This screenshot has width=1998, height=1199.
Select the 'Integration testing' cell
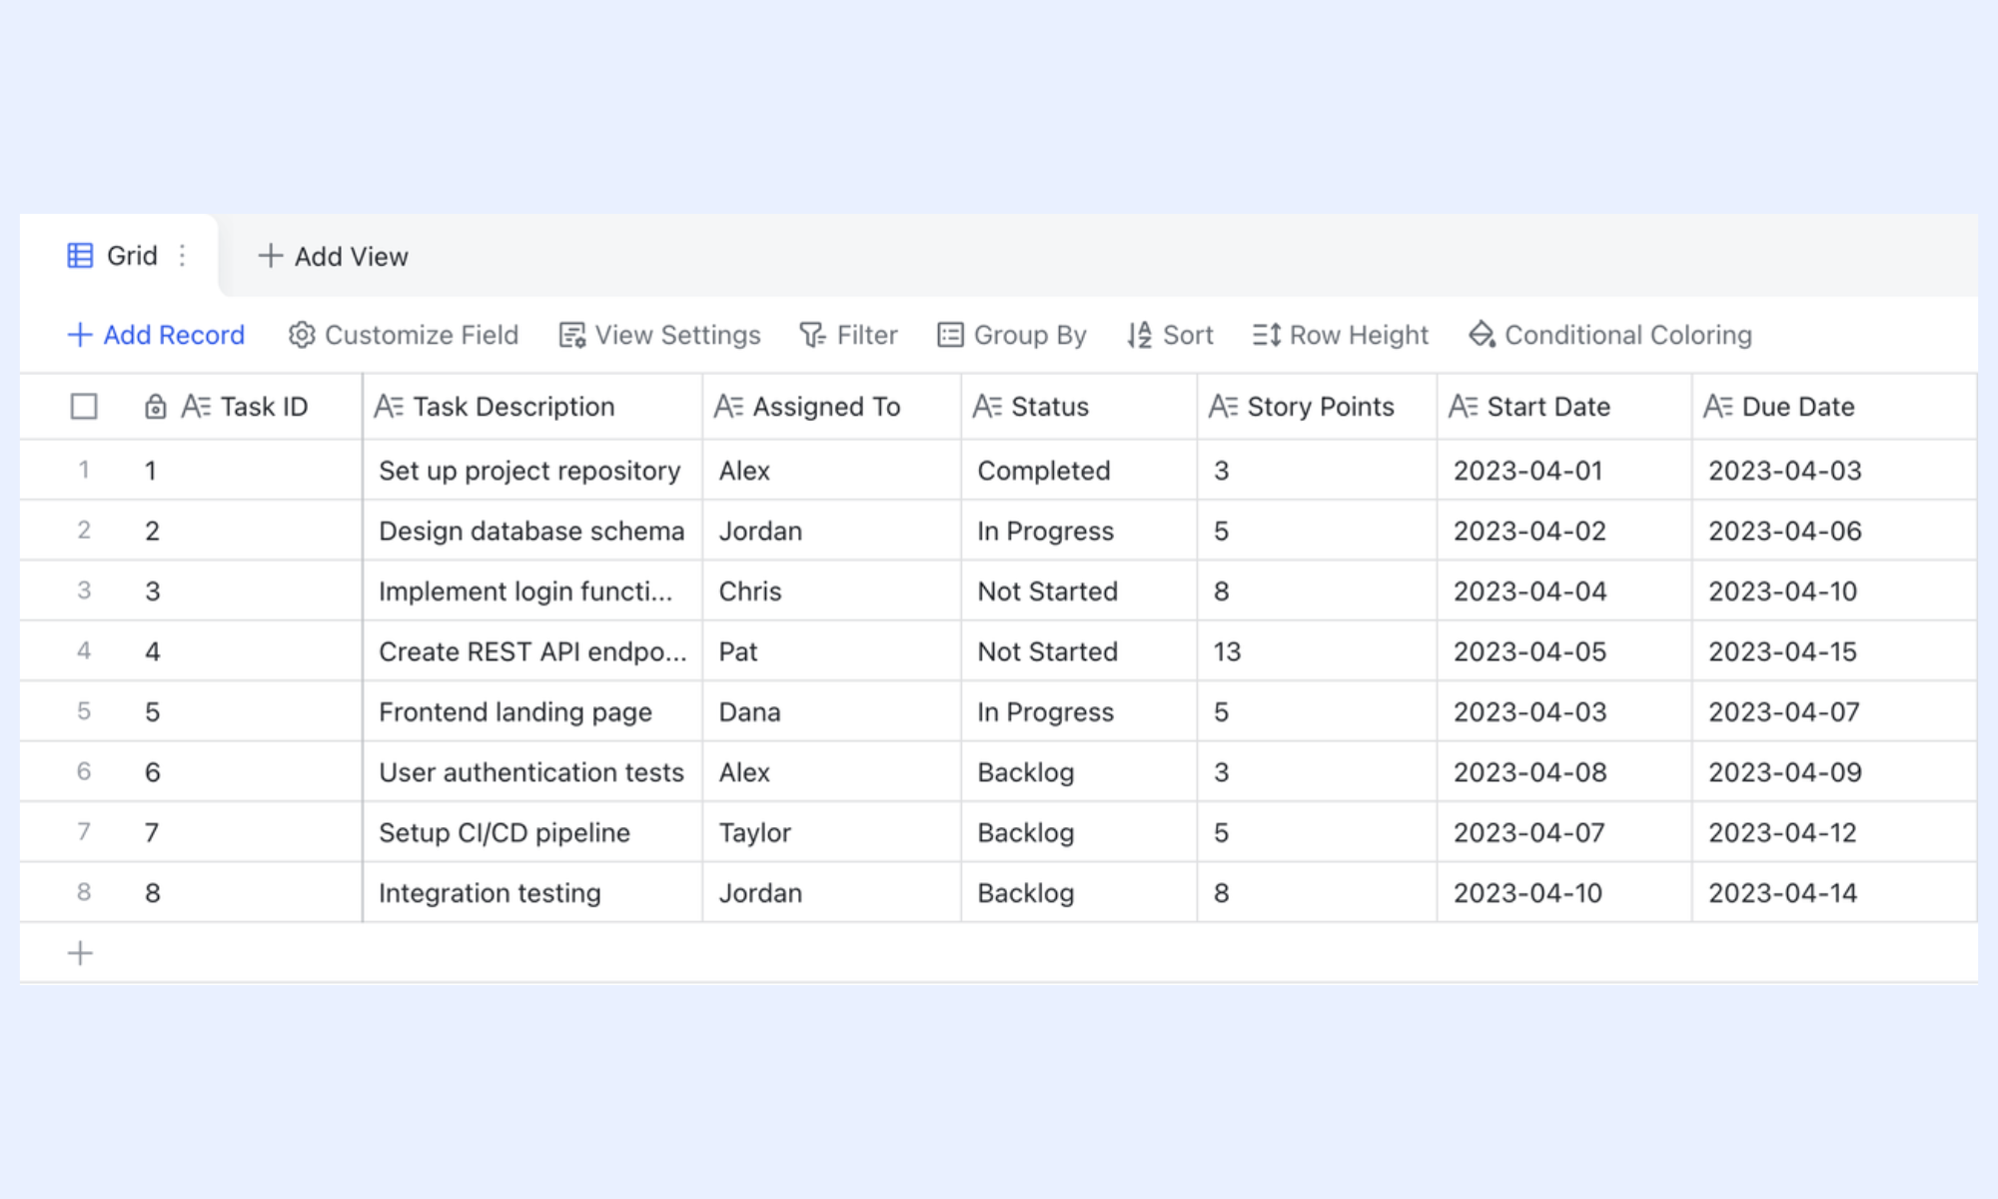point(532,892)
